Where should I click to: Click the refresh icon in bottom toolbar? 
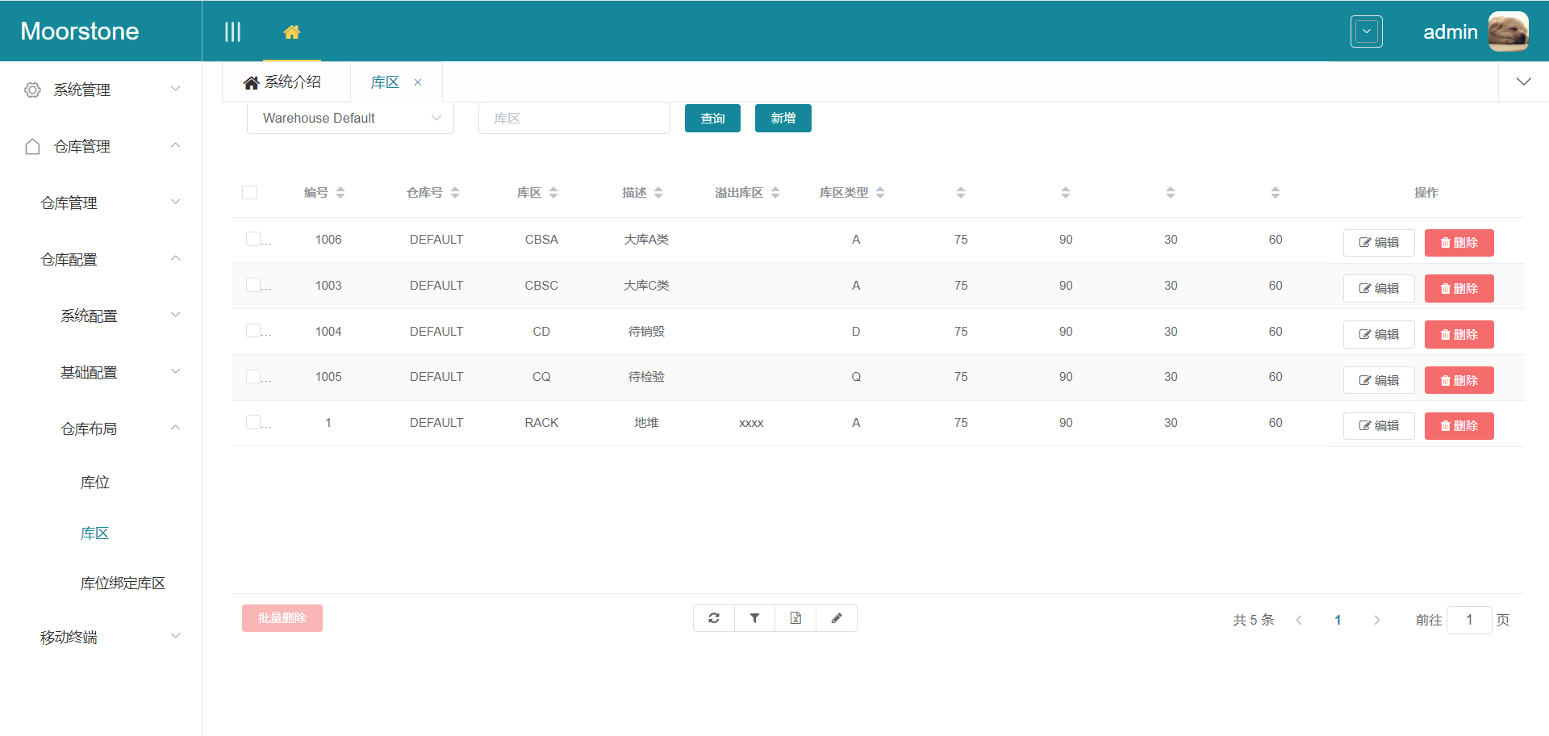click(714, 618)
